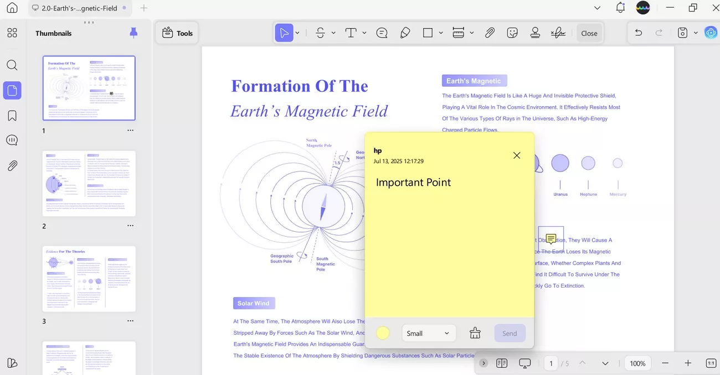Click the yellow note color swatch
Screen dimensions: 720x375
point(383,333)
